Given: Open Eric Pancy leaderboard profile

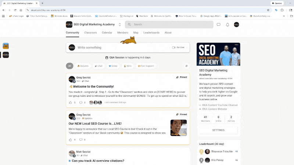Looking at the screenshot, I should 217,160.
